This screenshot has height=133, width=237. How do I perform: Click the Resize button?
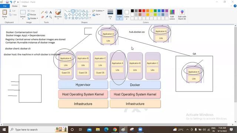pyautogui.click(x=32, y=15)
